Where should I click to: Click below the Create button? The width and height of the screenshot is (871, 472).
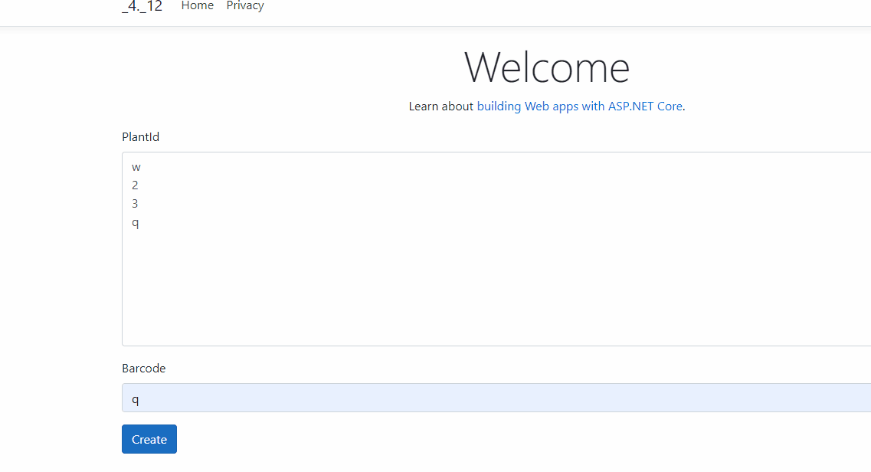tap(149, 464)
